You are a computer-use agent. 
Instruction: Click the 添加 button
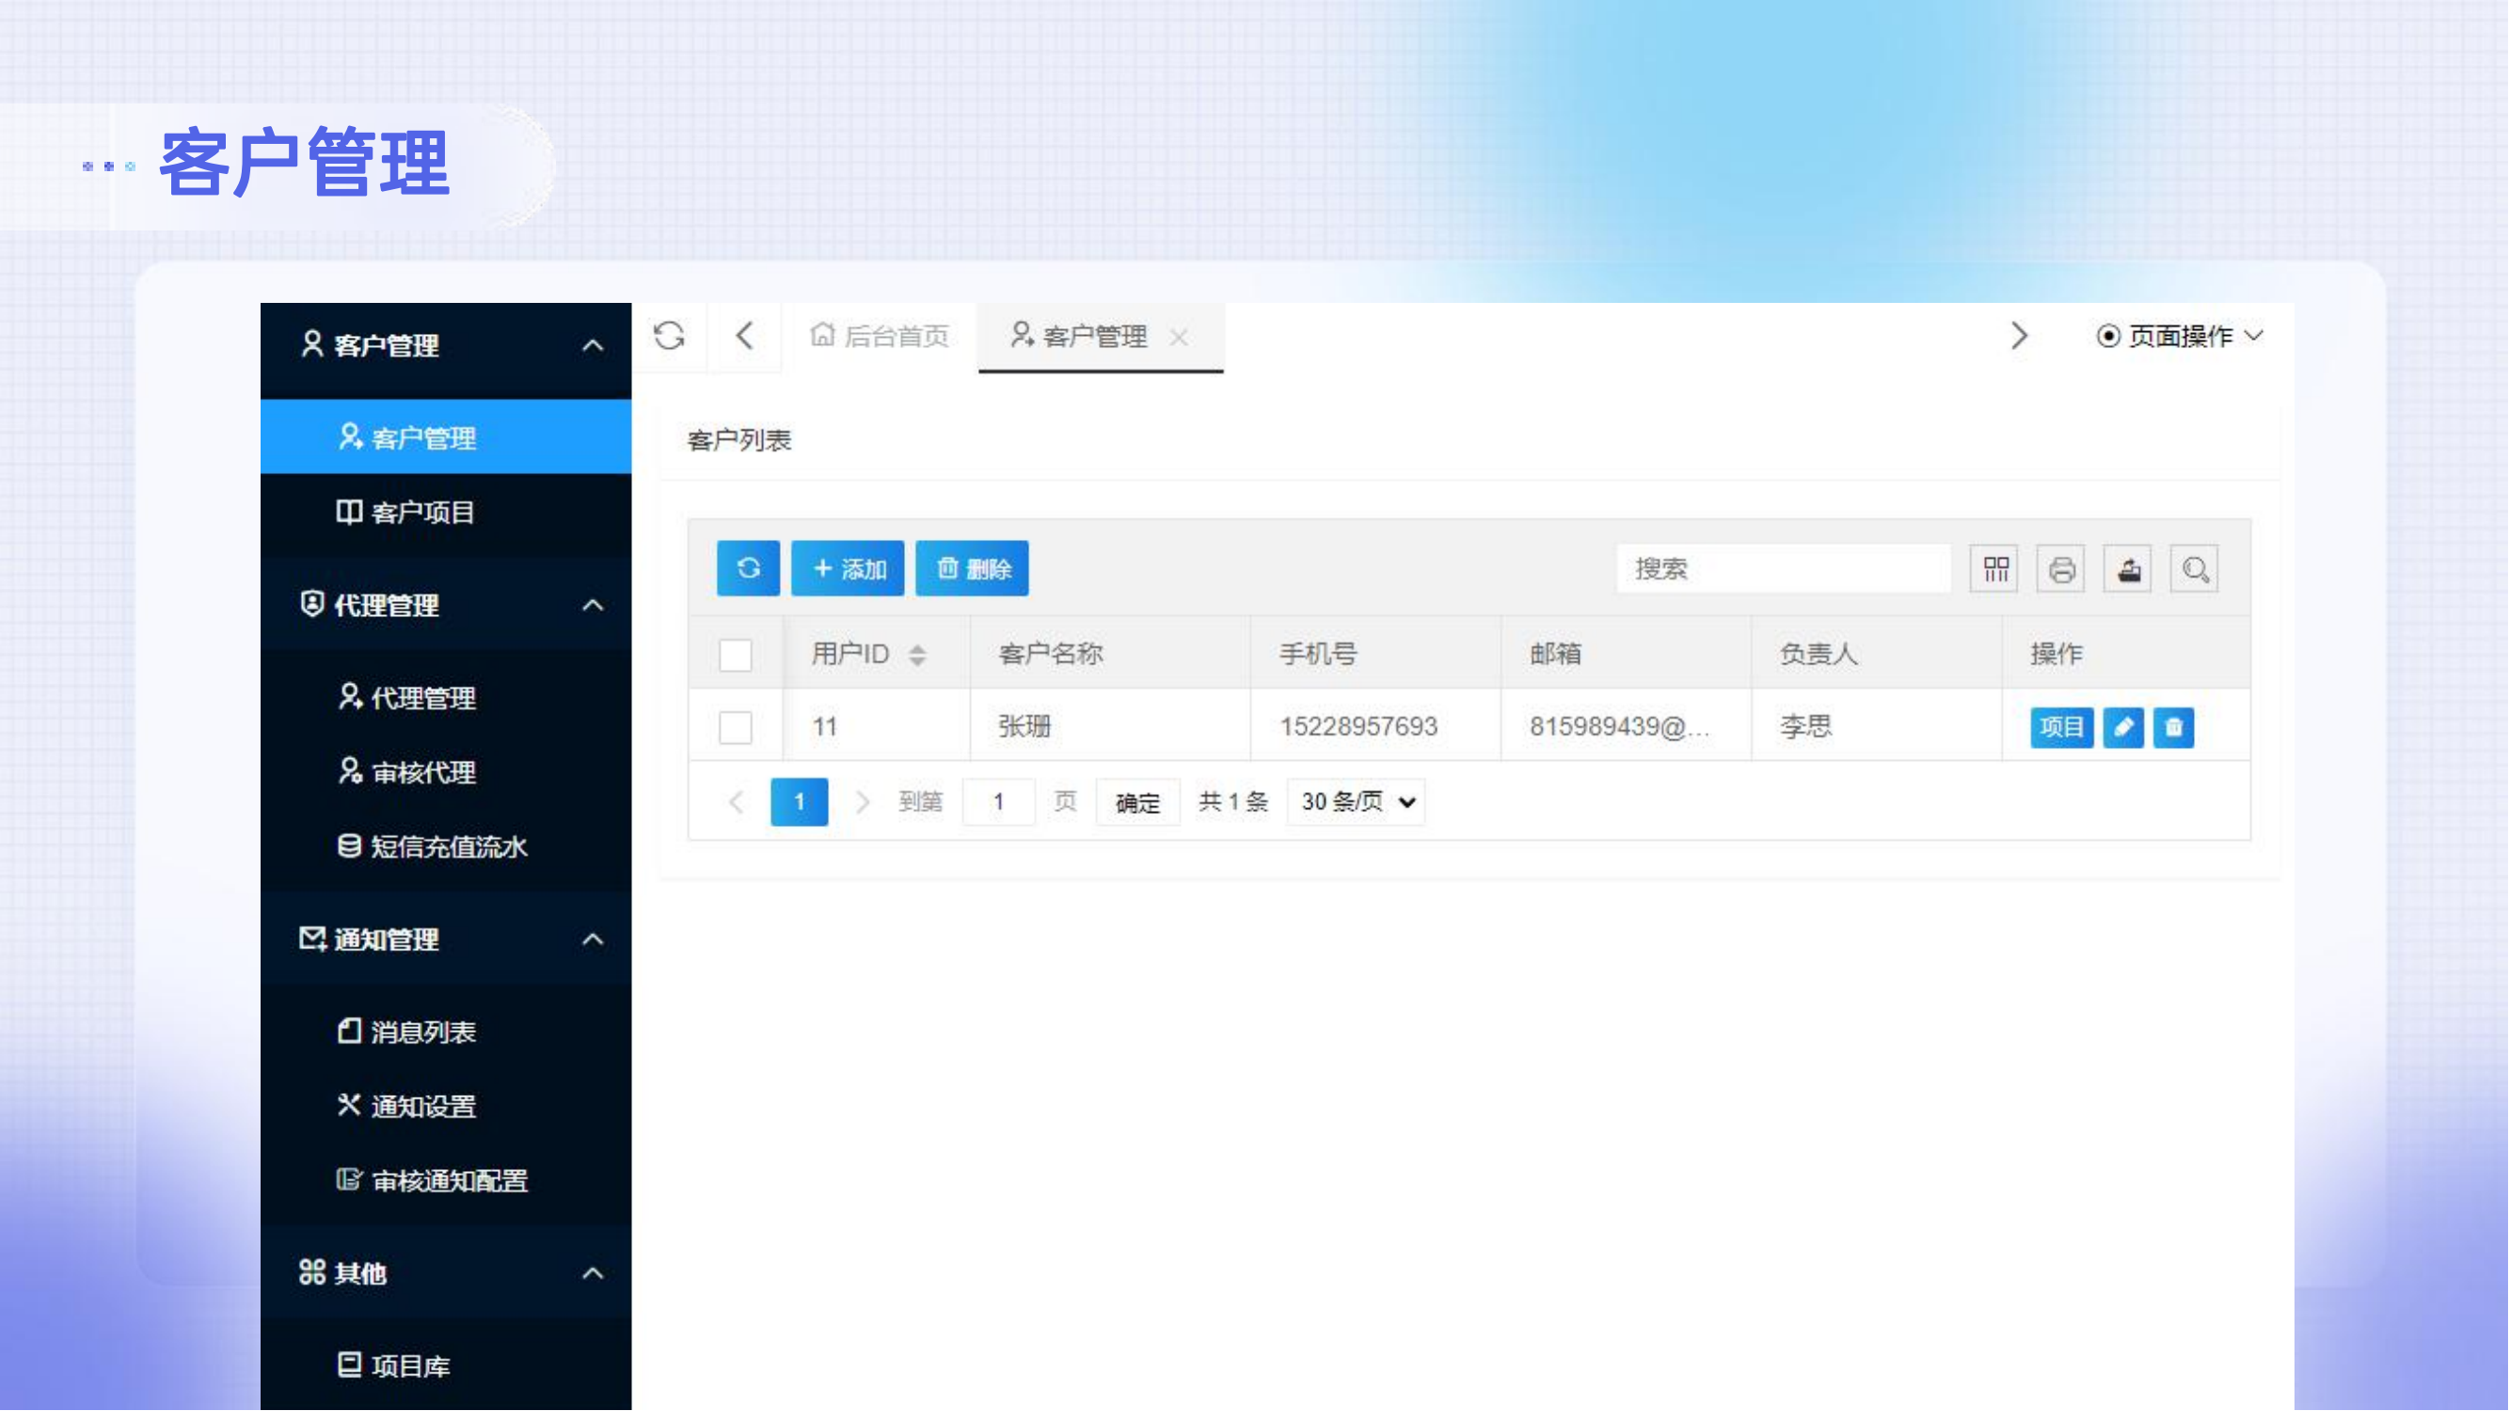[848, 569]
